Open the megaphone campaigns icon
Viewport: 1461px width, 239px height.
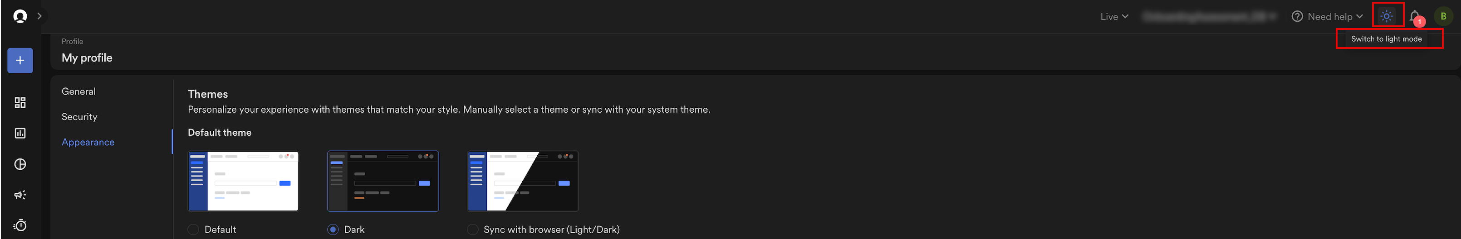[20, 195]
